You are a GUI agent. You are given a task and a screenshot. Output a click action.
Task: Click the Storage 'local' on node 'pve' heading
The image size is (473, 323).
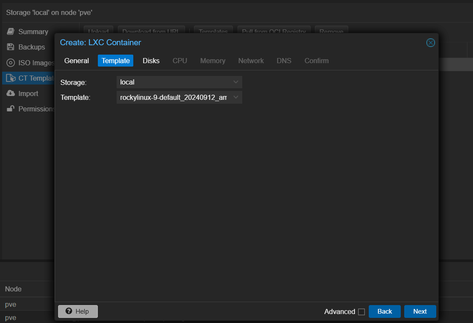pos(49,13)
